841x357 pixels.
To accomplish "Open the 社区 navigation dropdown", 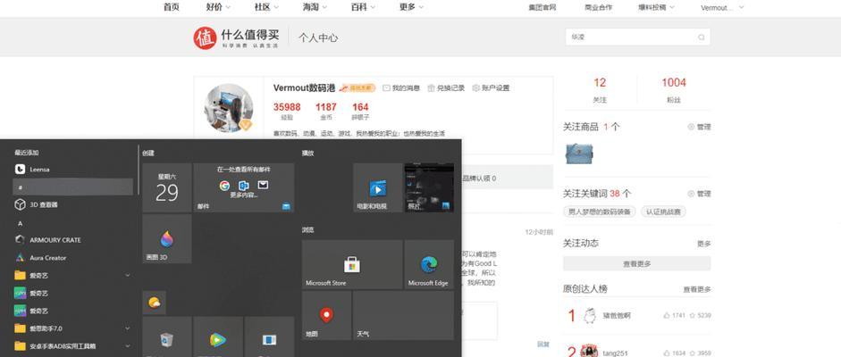I will coord(266,7).
